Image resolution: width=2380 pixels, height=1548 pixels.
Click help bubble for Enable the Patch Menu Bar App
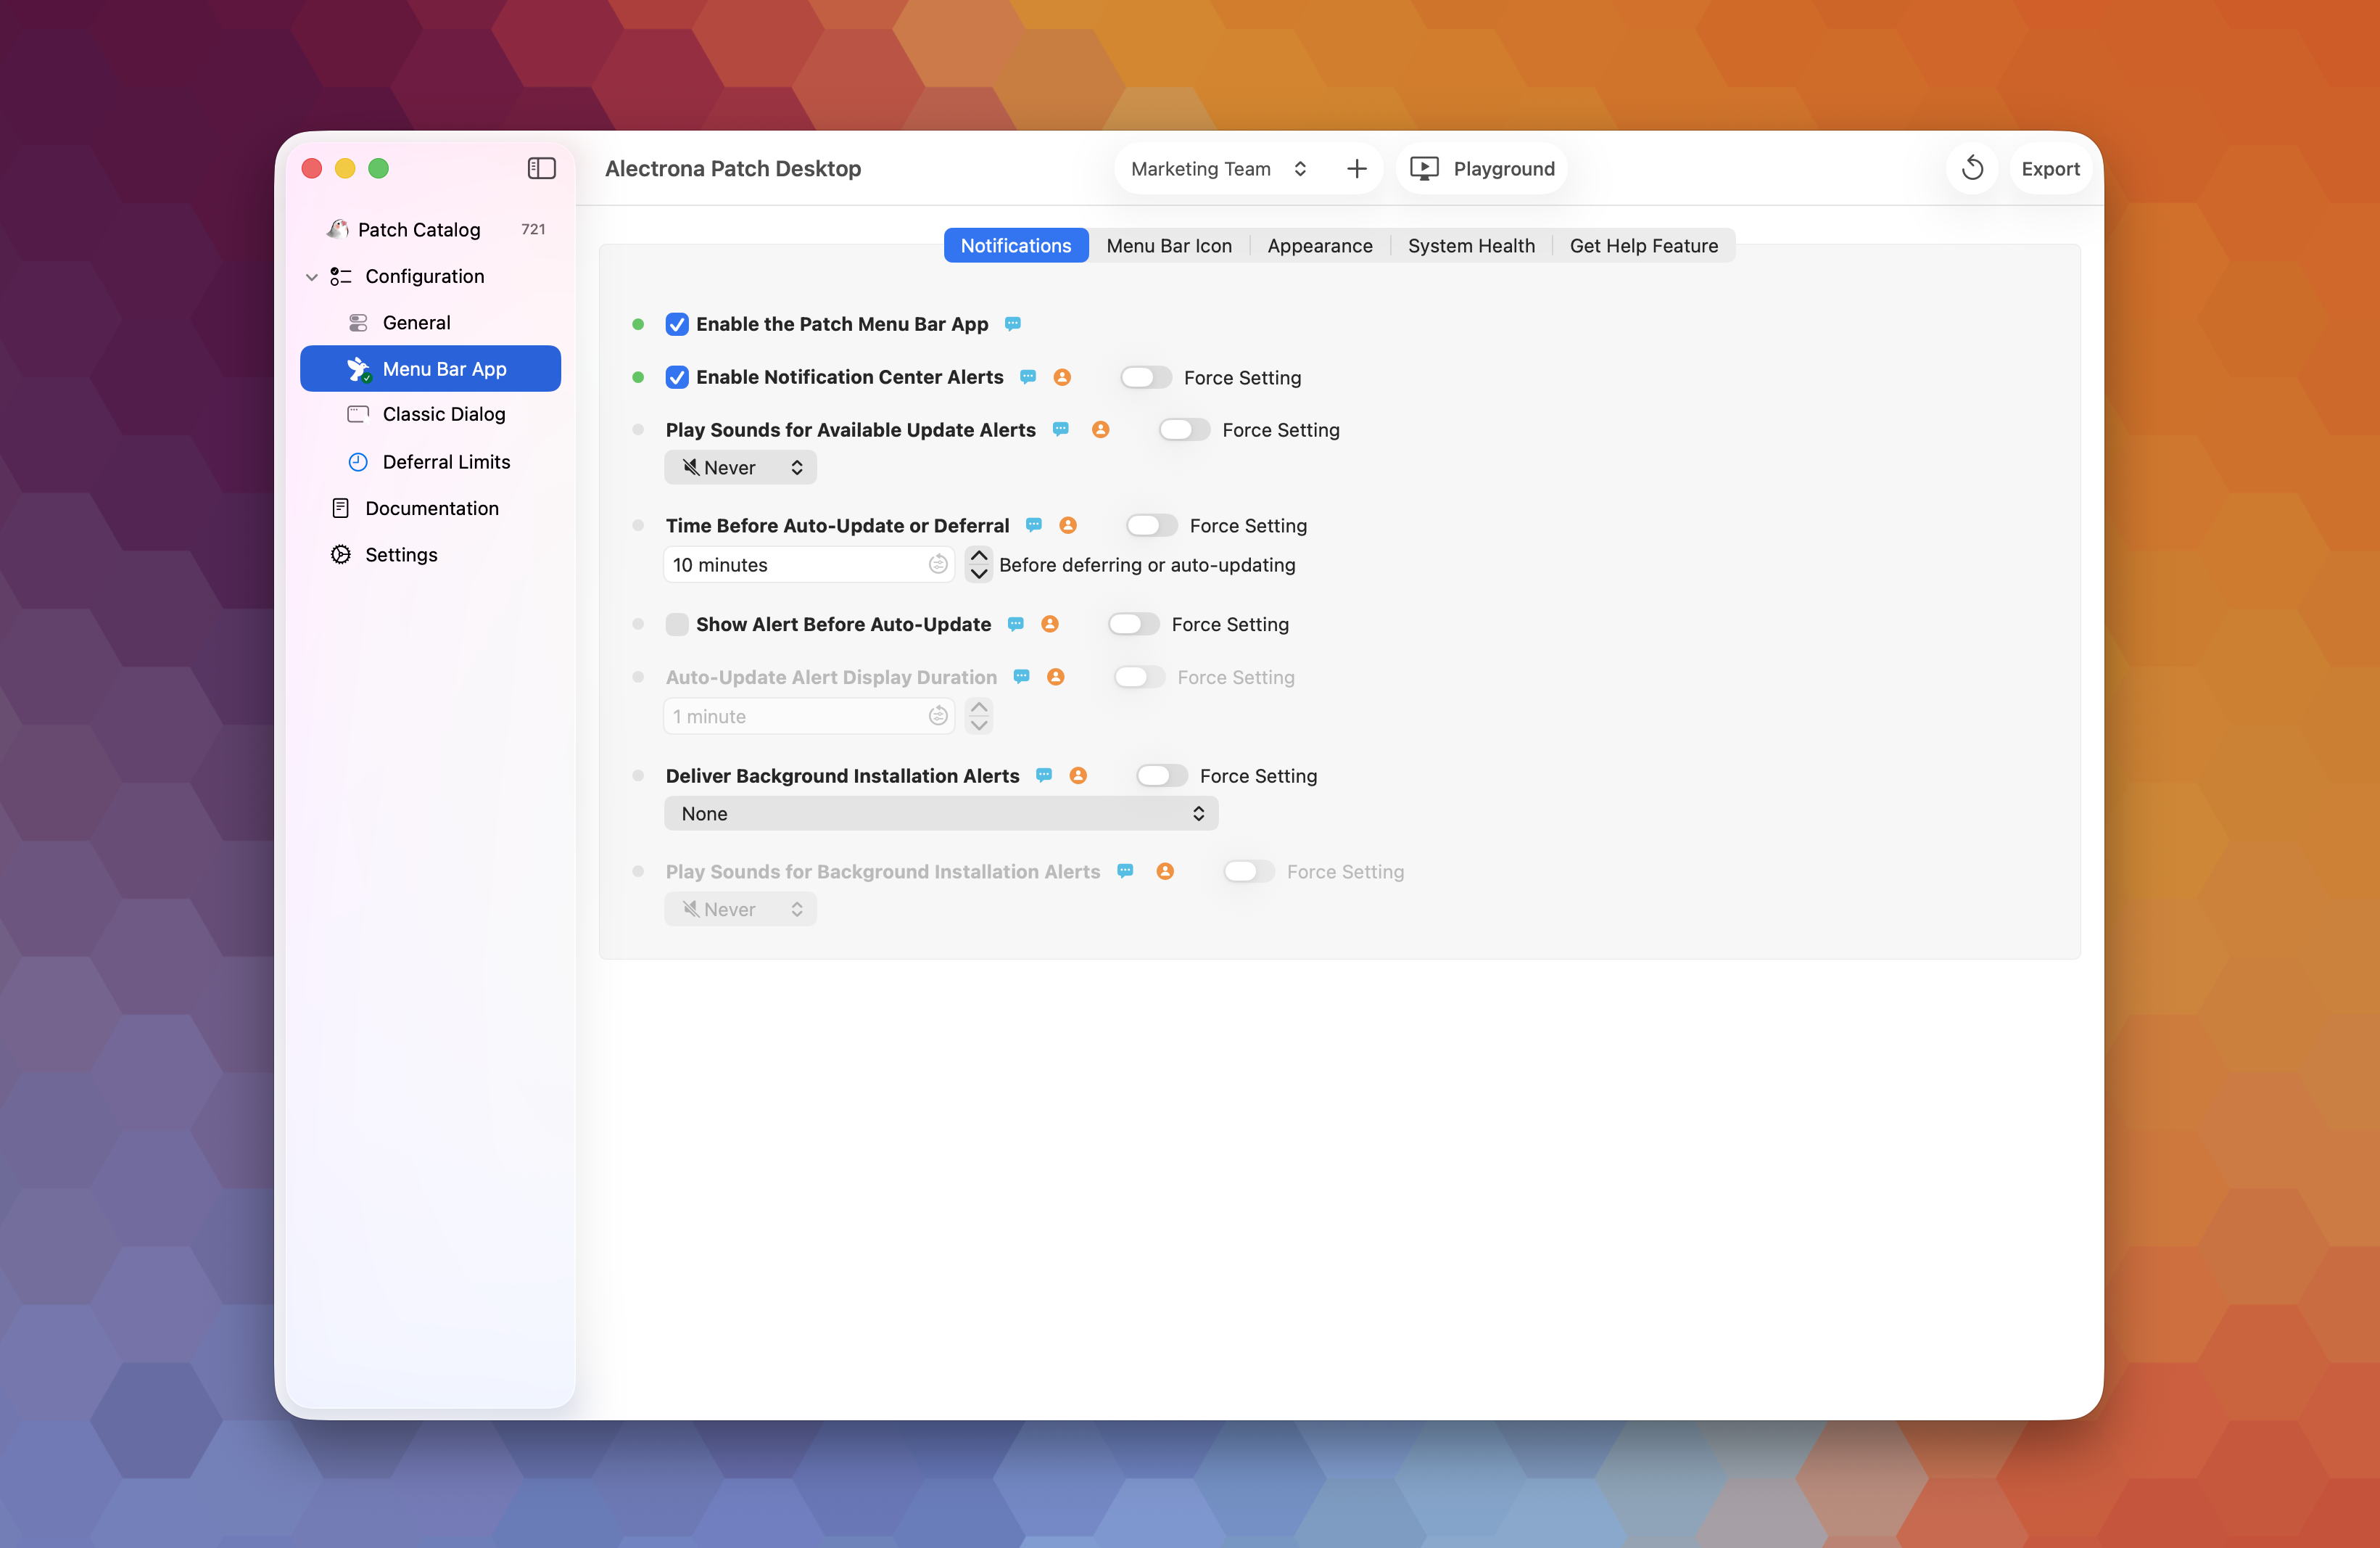1012,324
